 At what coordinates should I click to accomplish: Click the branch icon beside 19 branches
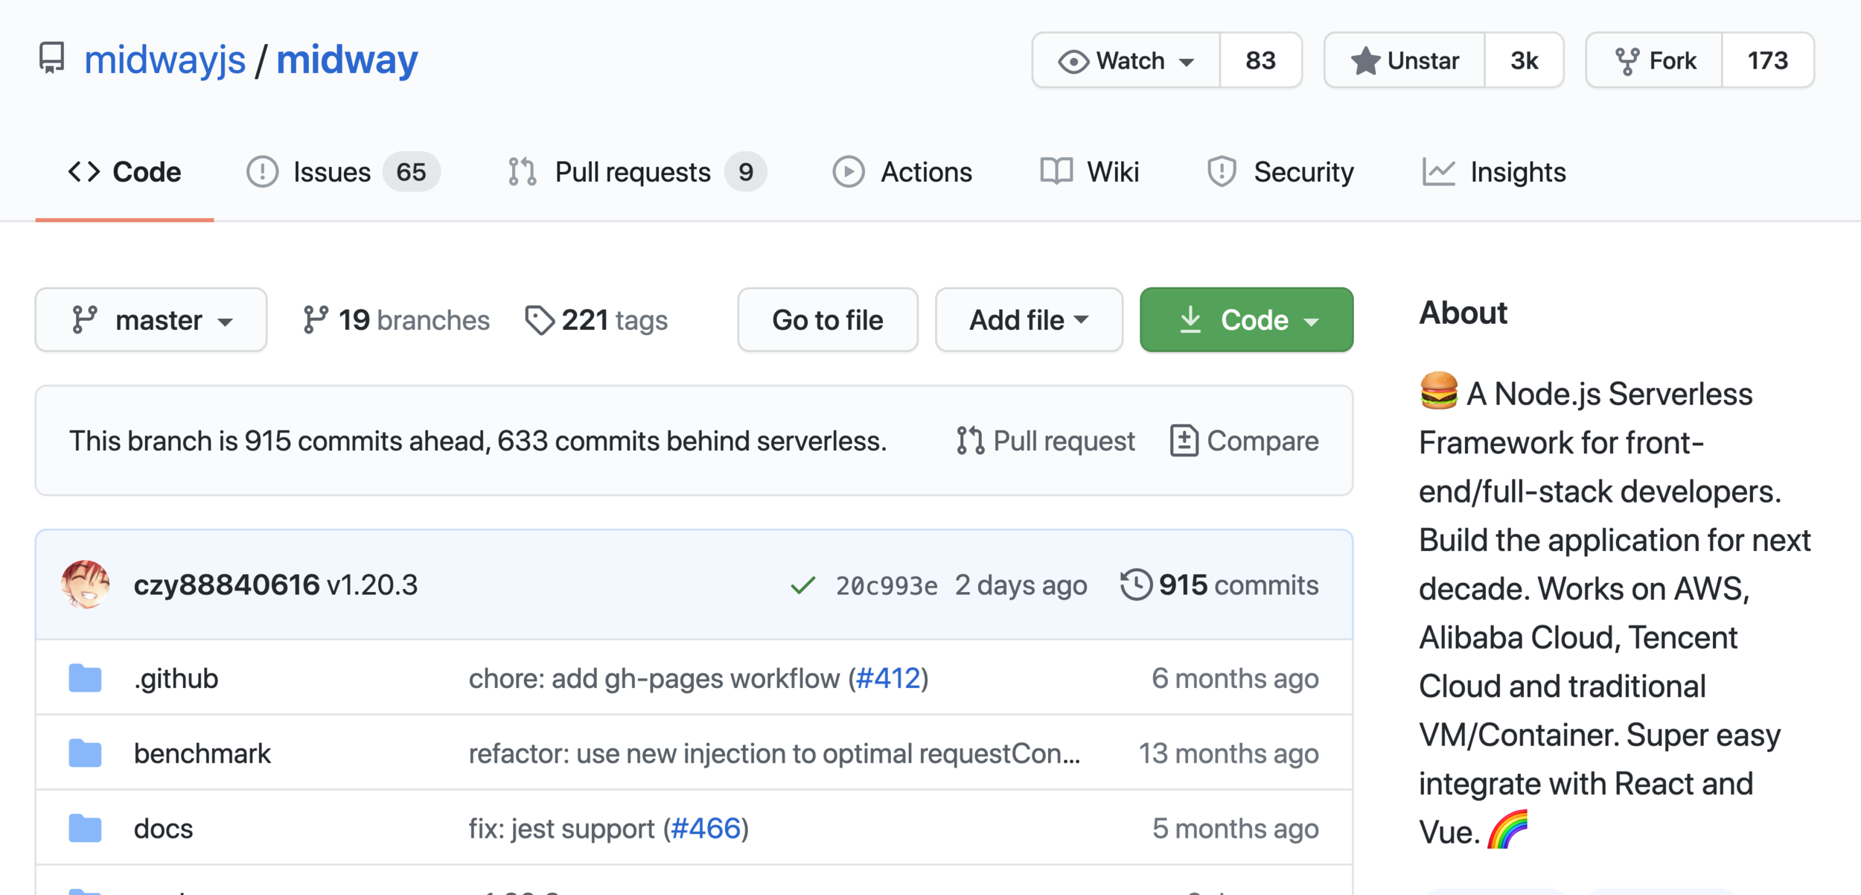pyautogui.click(x=316, y=320)
